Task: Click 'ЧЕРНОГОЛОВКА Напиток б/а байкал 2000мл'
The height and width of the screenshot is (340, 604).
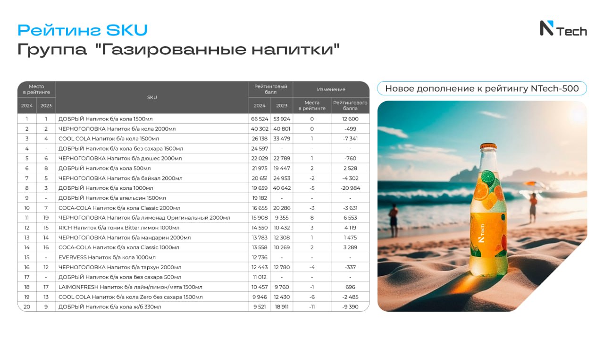Action: tap(120, 178)
